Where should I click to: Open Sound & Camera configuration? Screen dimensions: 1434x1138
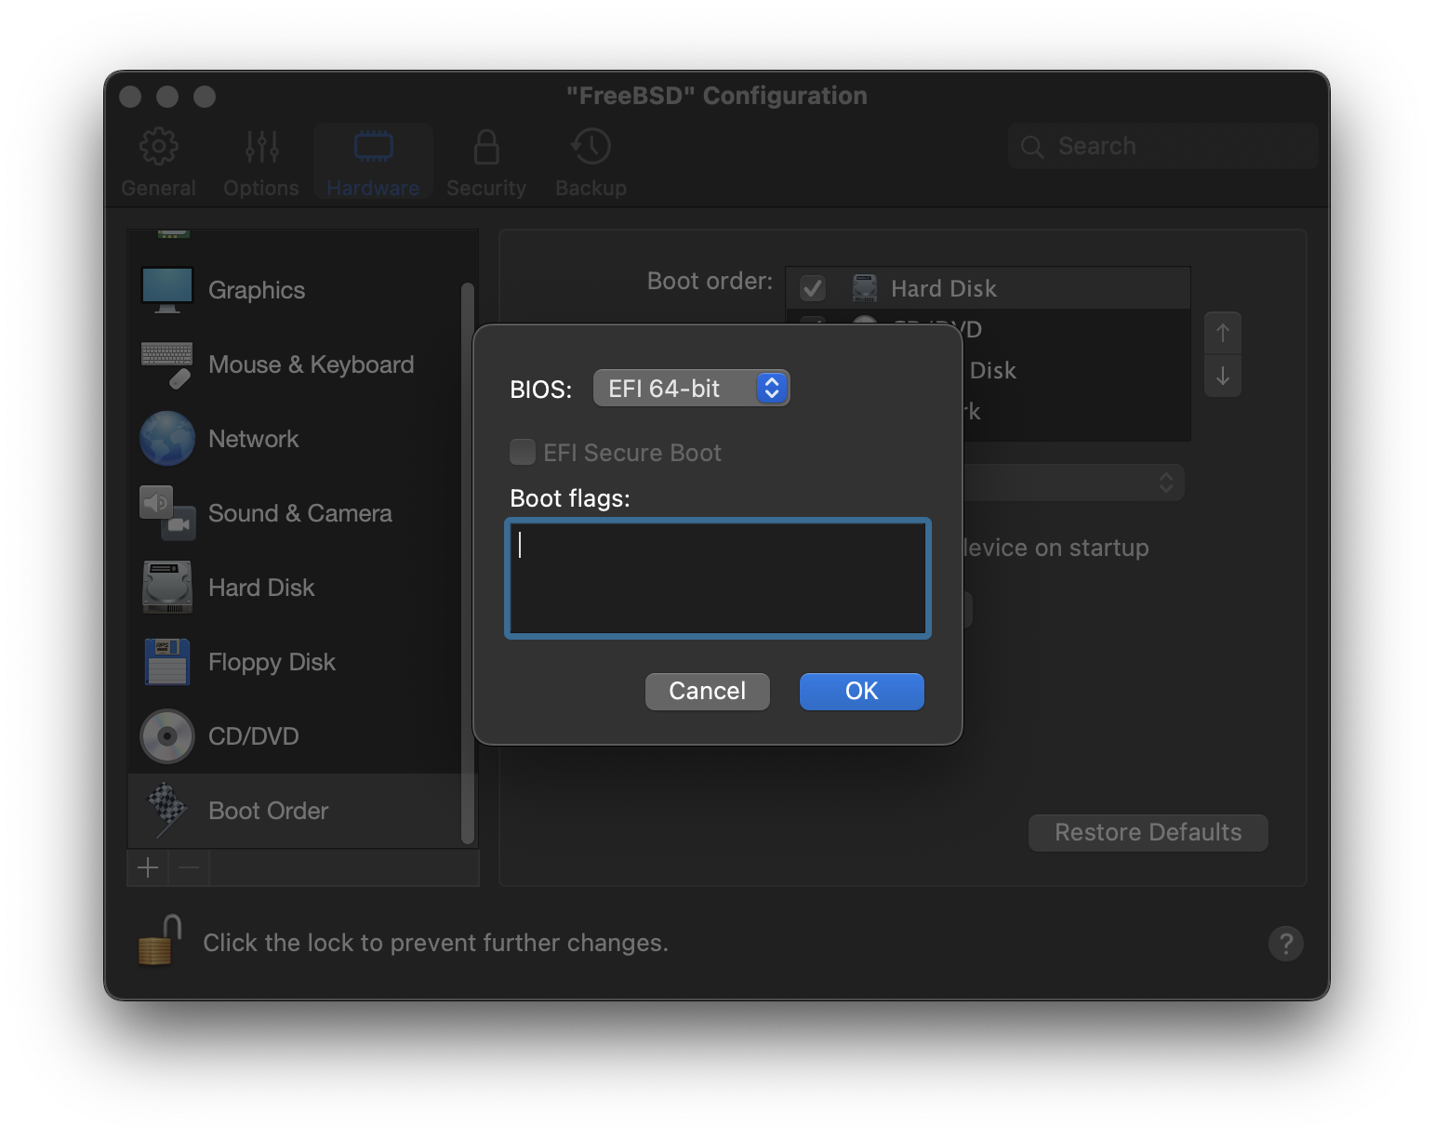(299, 512)
